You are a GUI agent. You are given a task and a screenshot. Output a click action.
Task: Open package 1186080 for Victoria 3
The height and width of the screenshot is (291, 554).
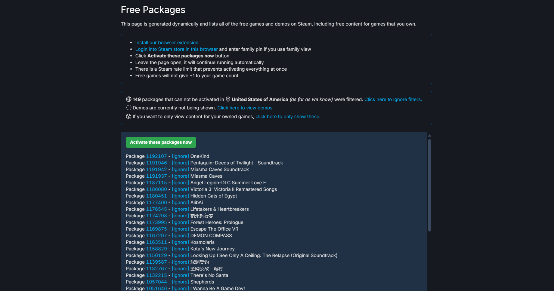[x=156, y=189]
